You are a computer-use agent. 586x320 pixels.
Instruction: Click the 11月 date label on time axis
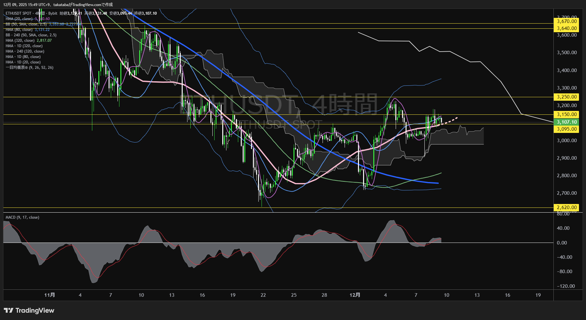pos(49,295)
